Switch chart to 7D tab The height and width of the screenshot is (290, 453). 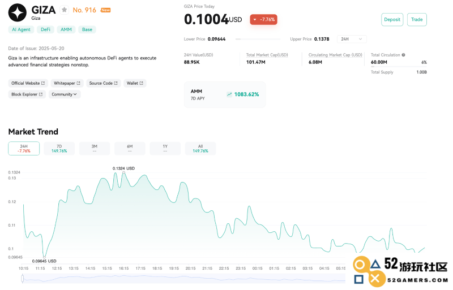(59, 149)
